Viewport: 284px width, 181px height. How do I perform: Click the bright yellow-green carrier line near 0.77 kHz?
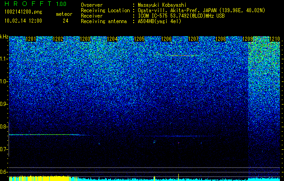tap(44, 135)
